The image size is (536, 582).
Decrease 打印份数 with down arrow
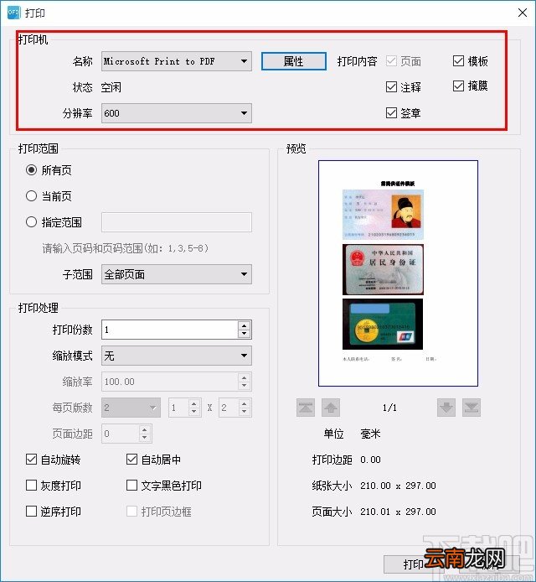(x=244, y=334)
